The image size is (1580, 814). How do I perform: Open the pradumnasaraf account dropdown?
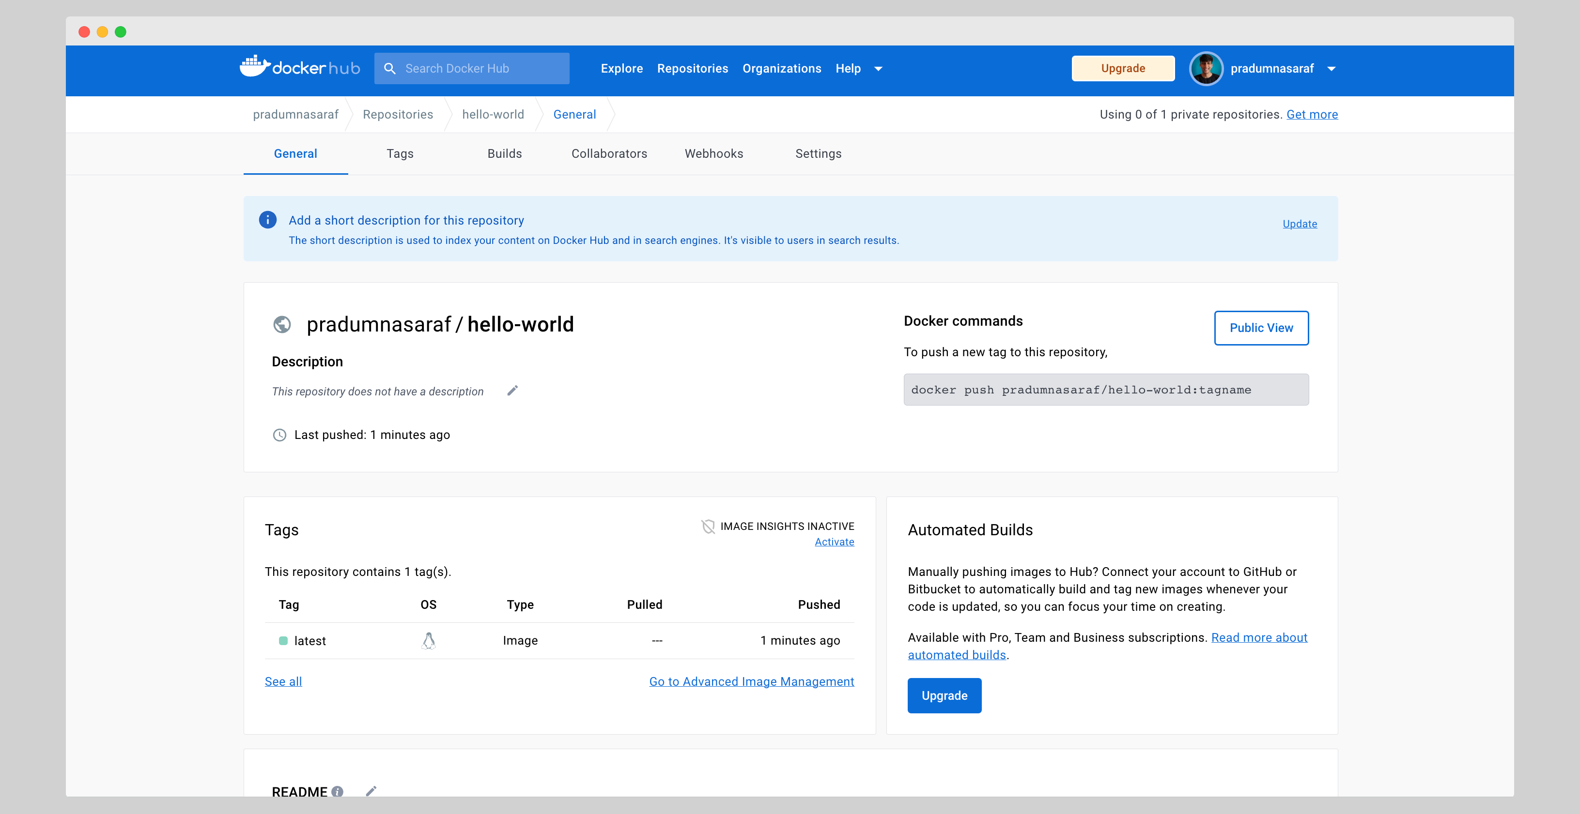pos(1331,69)
